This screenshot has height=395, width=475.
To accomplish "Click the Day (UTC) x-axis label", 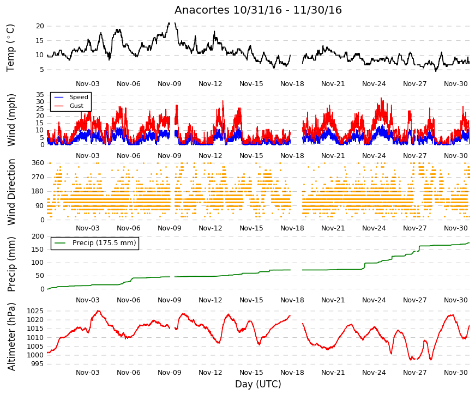I will [x=258, y=384].
